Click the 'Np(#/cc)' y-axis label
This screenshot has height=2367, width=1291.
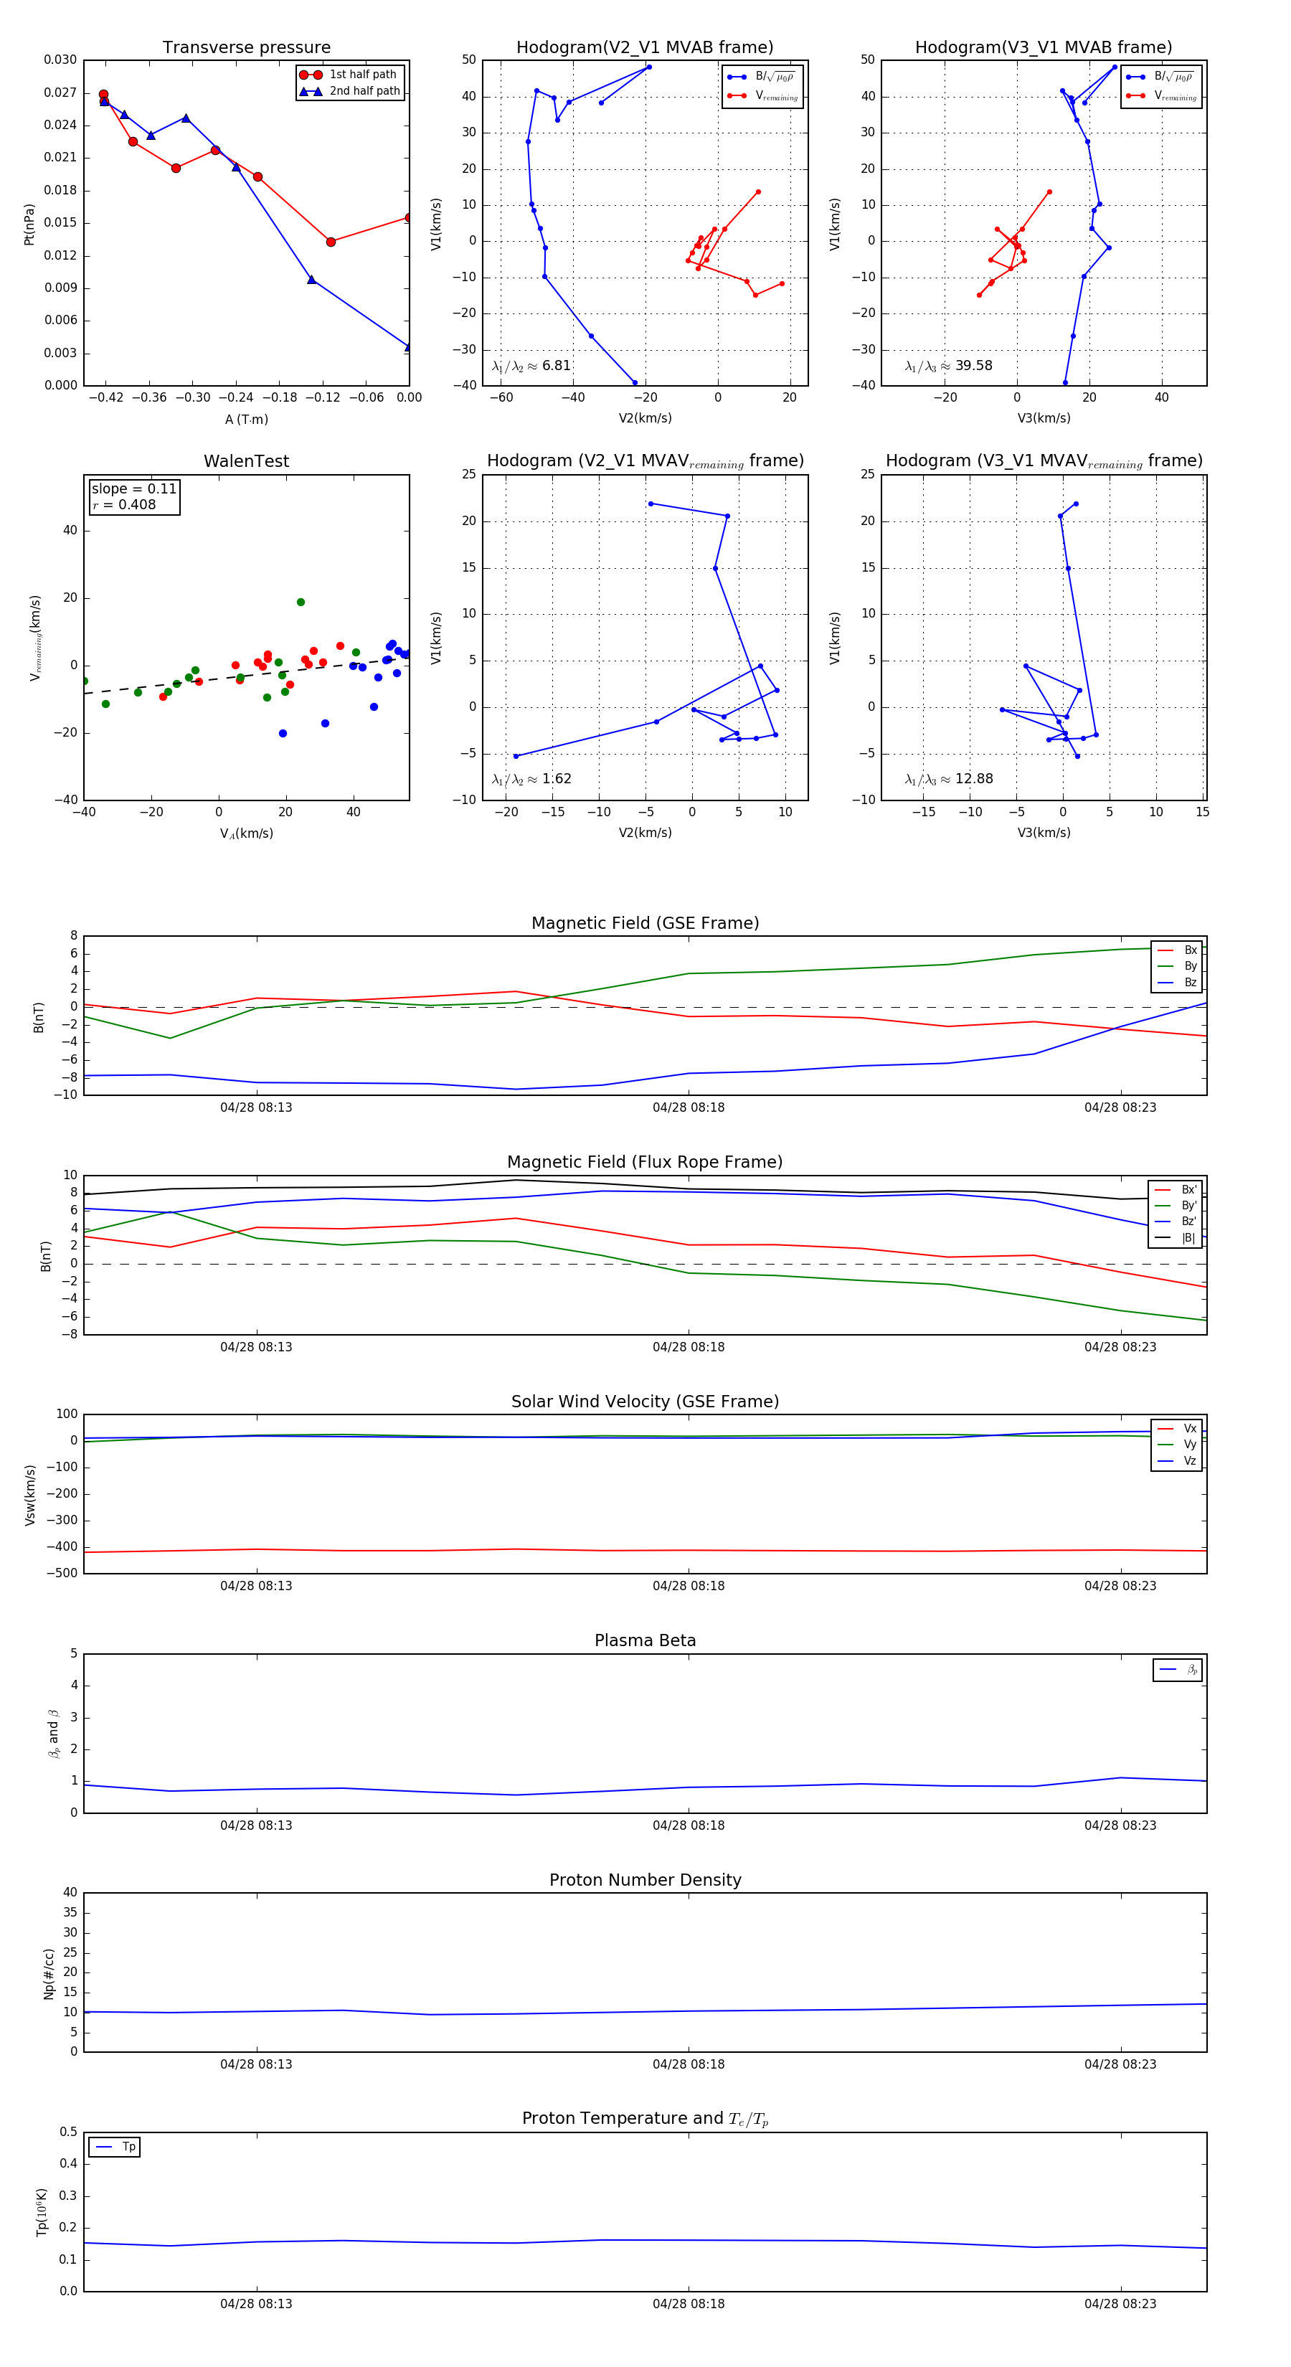(49, 1972)
